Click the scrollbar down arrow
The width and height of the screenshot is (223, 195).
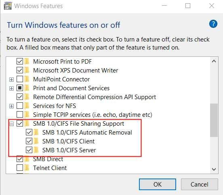click(214, 169)
